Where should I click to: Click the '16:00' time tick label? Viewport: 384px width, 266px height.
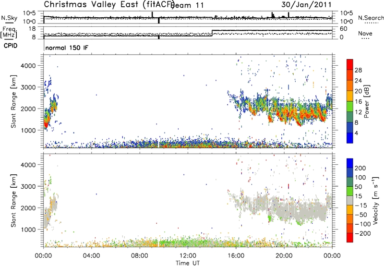pos(236,256)
